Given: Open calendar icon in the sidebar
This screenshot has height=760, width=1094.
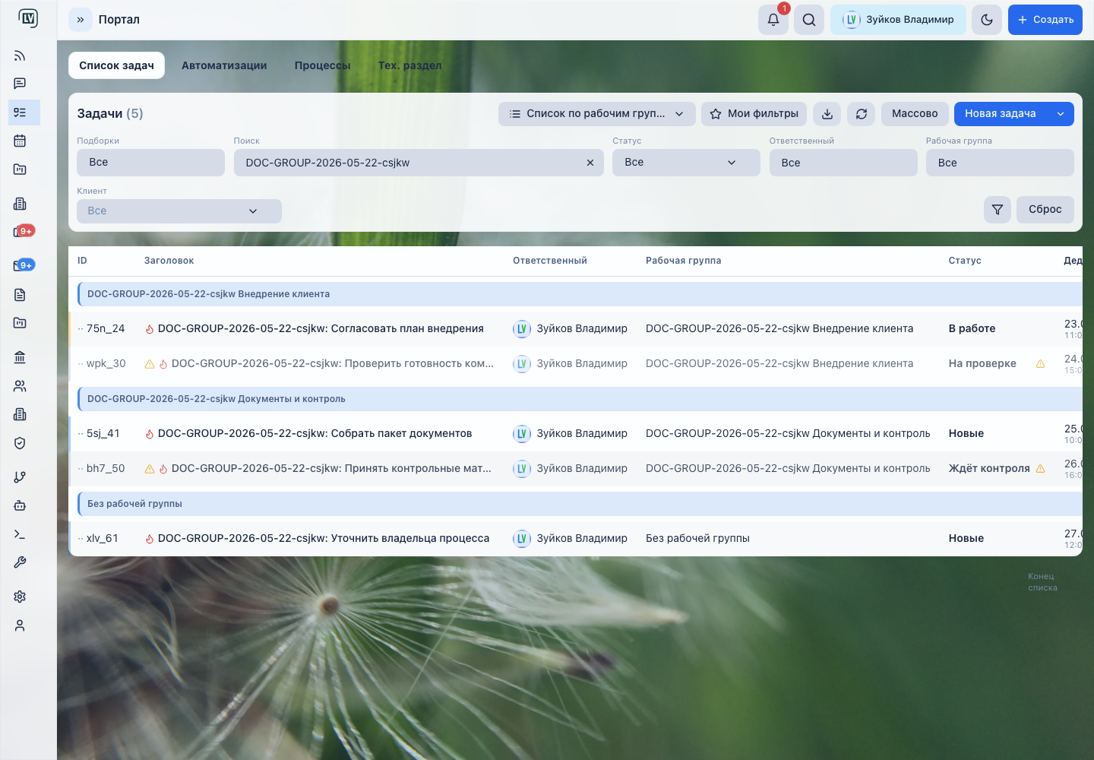Looking at the screenshot, I should [20, 141].
